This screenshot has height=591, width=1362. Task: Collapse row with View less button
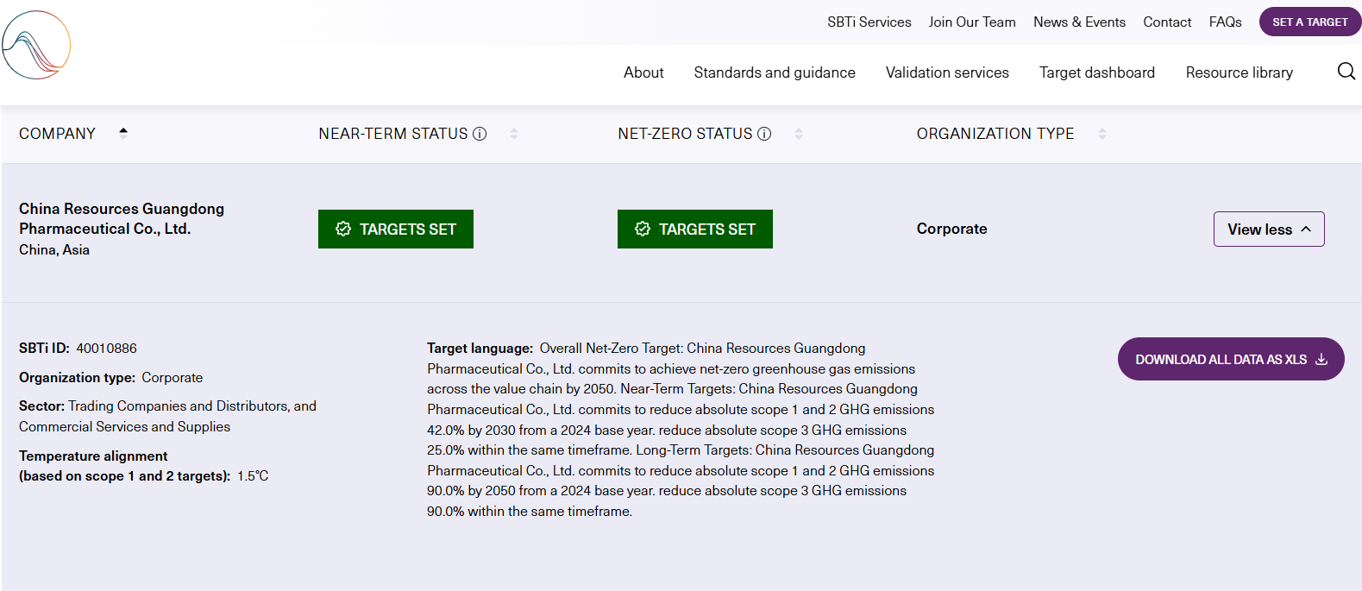[1268, 229]
